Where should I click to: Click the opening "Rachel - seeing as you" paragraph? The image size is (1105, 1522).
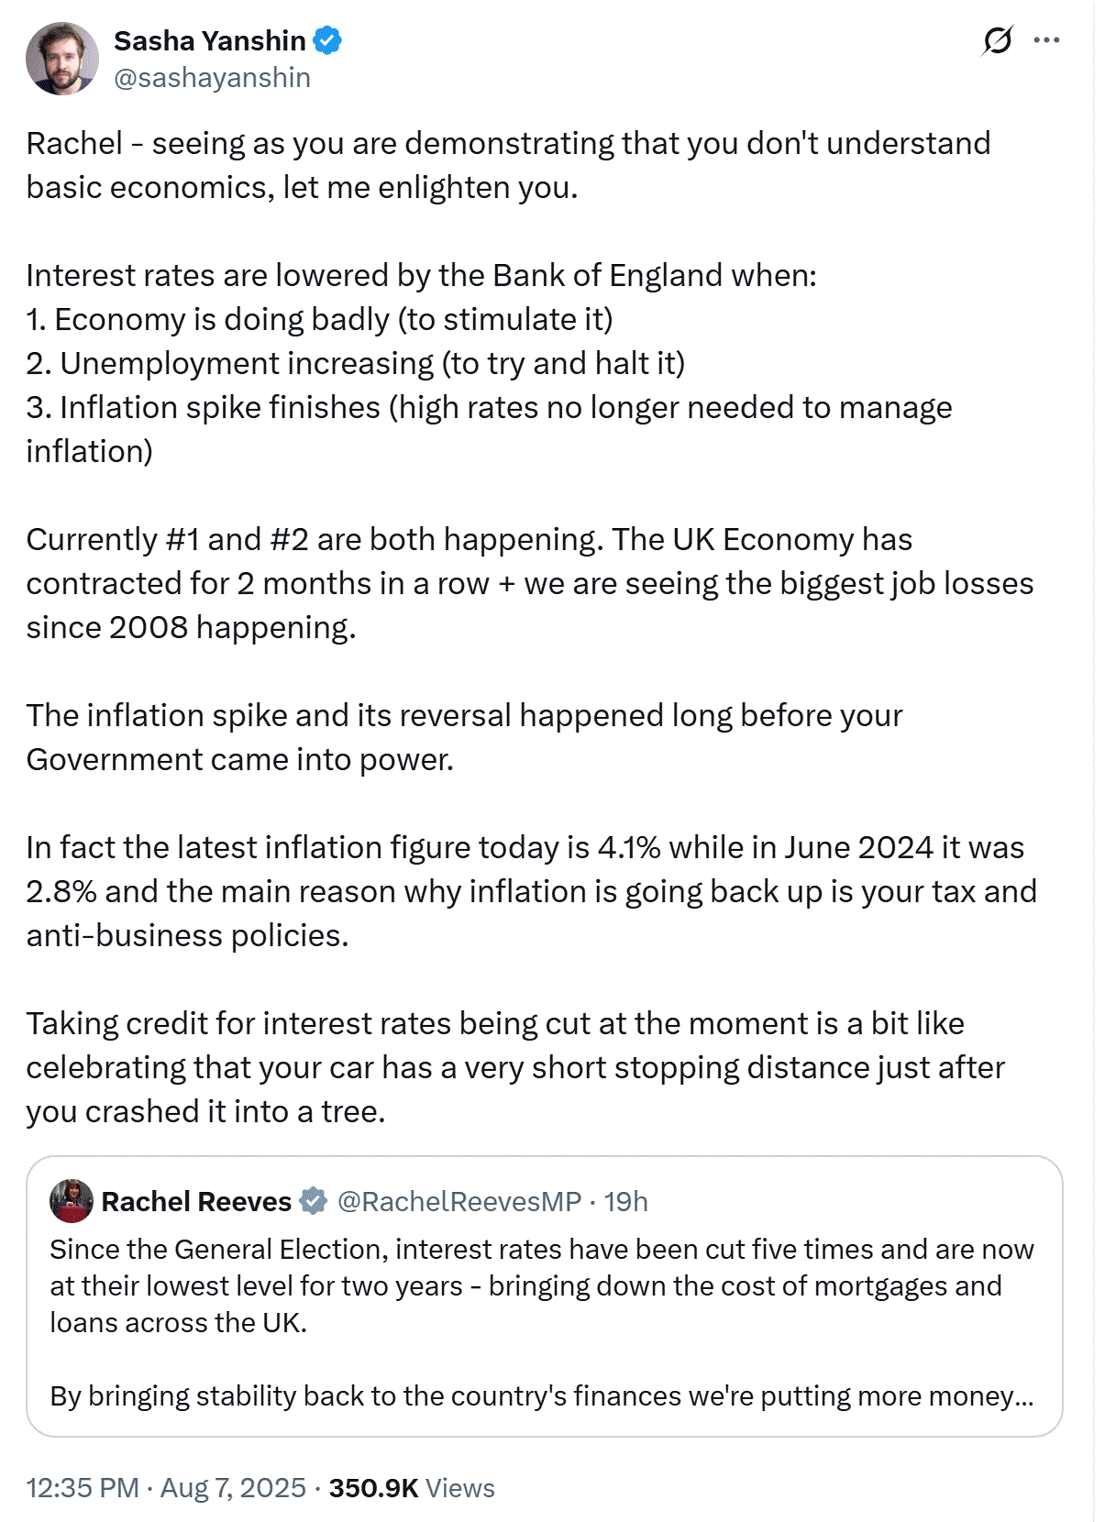click(508, 165)
